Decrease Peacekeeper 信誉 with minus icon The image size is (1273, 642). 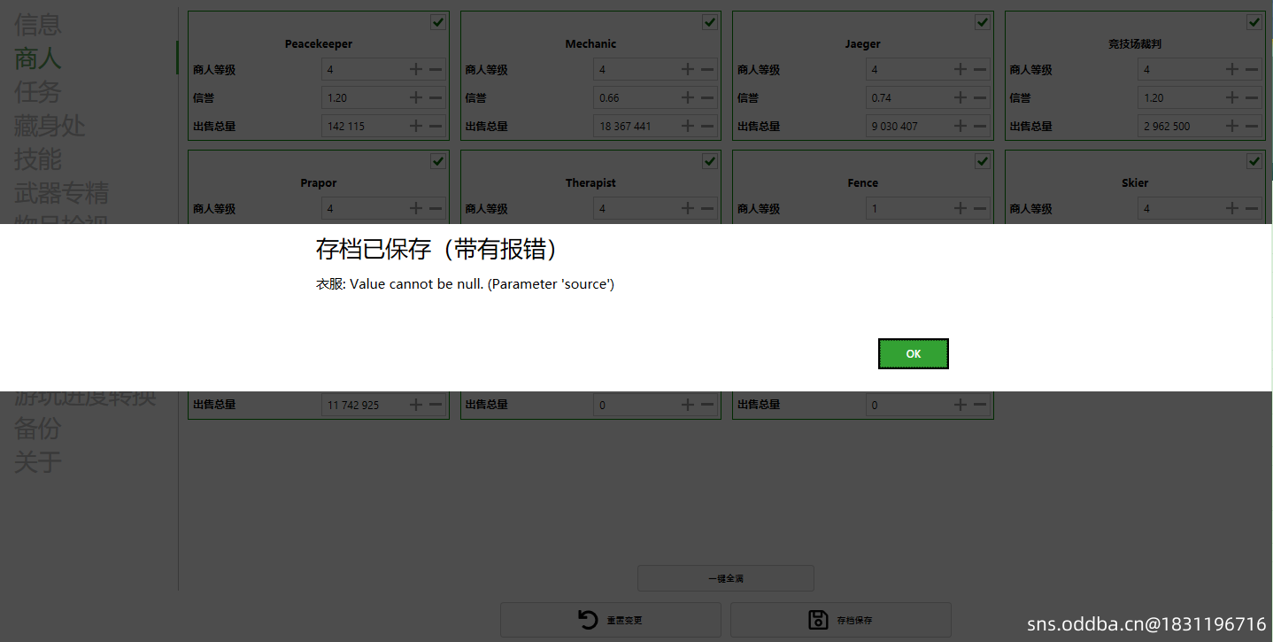[x=436, y=97]
